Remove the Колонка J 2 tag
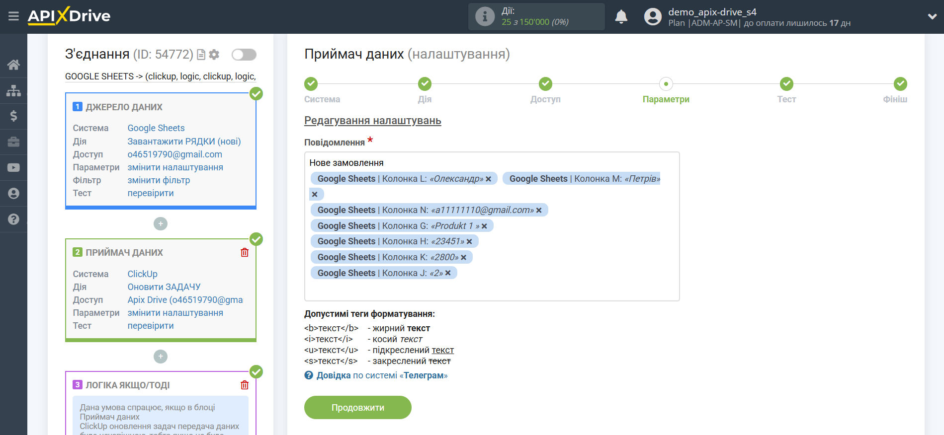Screen dimensions: 944x435 pos(448,273)
